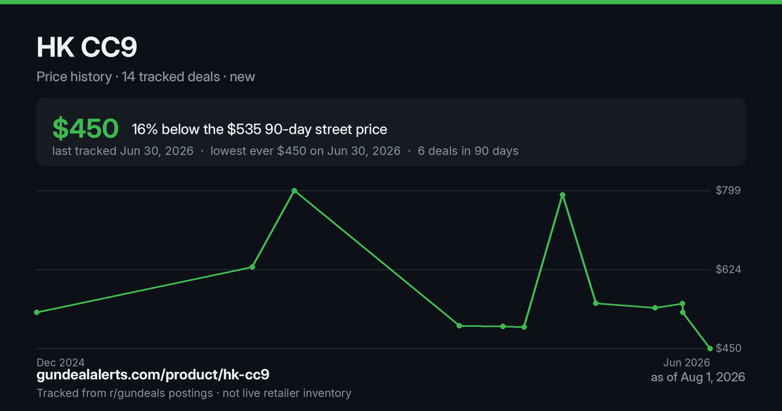Image resolution: width=782 pixels, height=411 pixels.
Task: Click the '6 deals in 90 days' text
Action: [468, 151]
